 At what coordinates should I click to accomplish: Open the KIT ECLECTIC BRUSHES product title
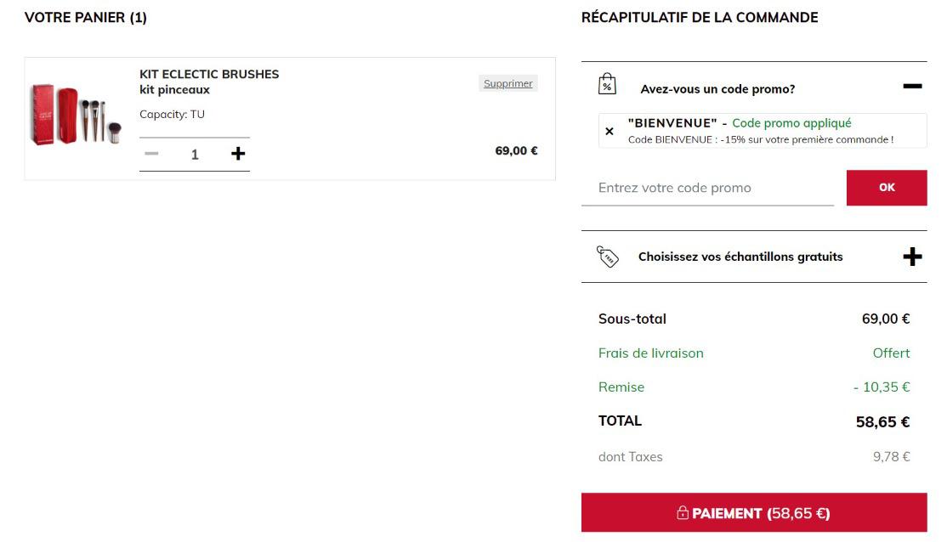[209, 74]
